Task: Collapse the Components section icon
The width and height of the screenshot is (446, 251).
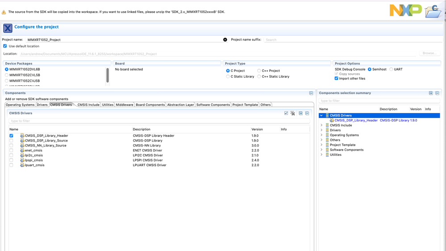Action: (311, 93)
